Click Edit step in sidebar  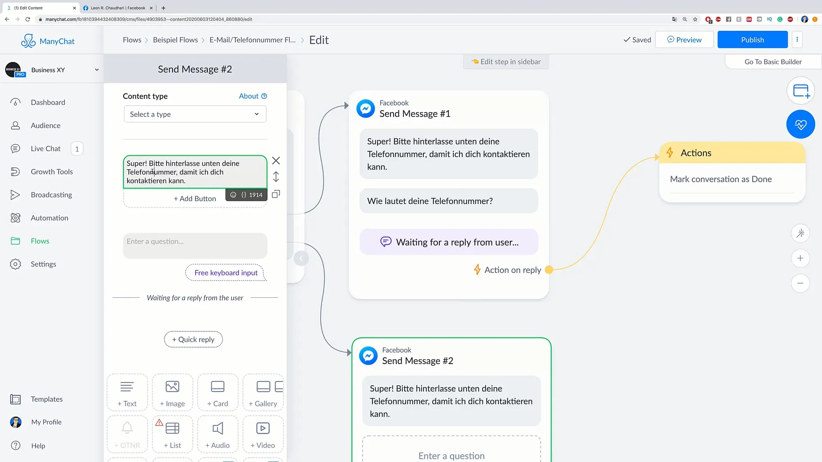coord(506,62)
